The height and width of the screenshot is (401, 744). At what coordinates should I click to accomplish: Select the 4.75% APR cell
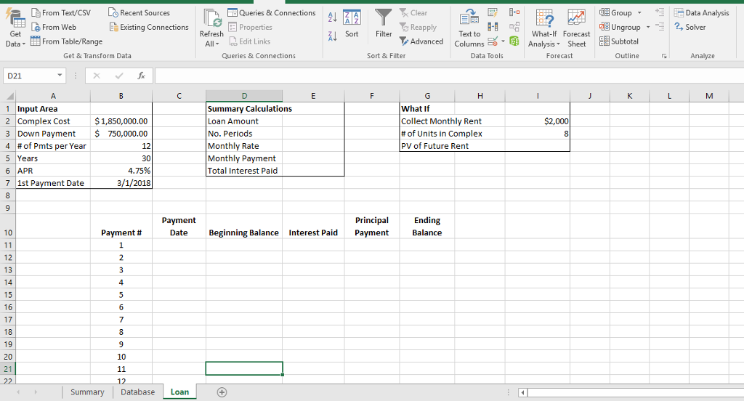[x=121, y=171]
